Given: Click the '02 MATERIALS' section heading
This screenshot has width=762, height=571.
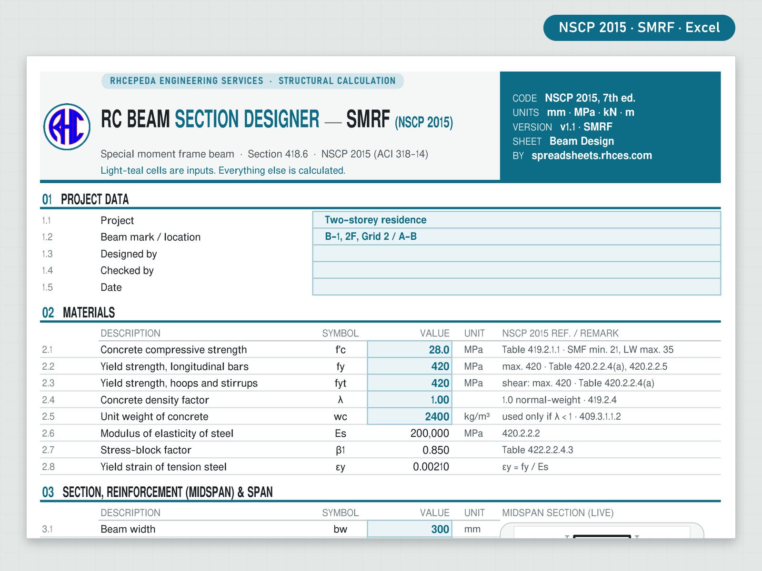Looking at the screenshot, I should coord(79,313).
